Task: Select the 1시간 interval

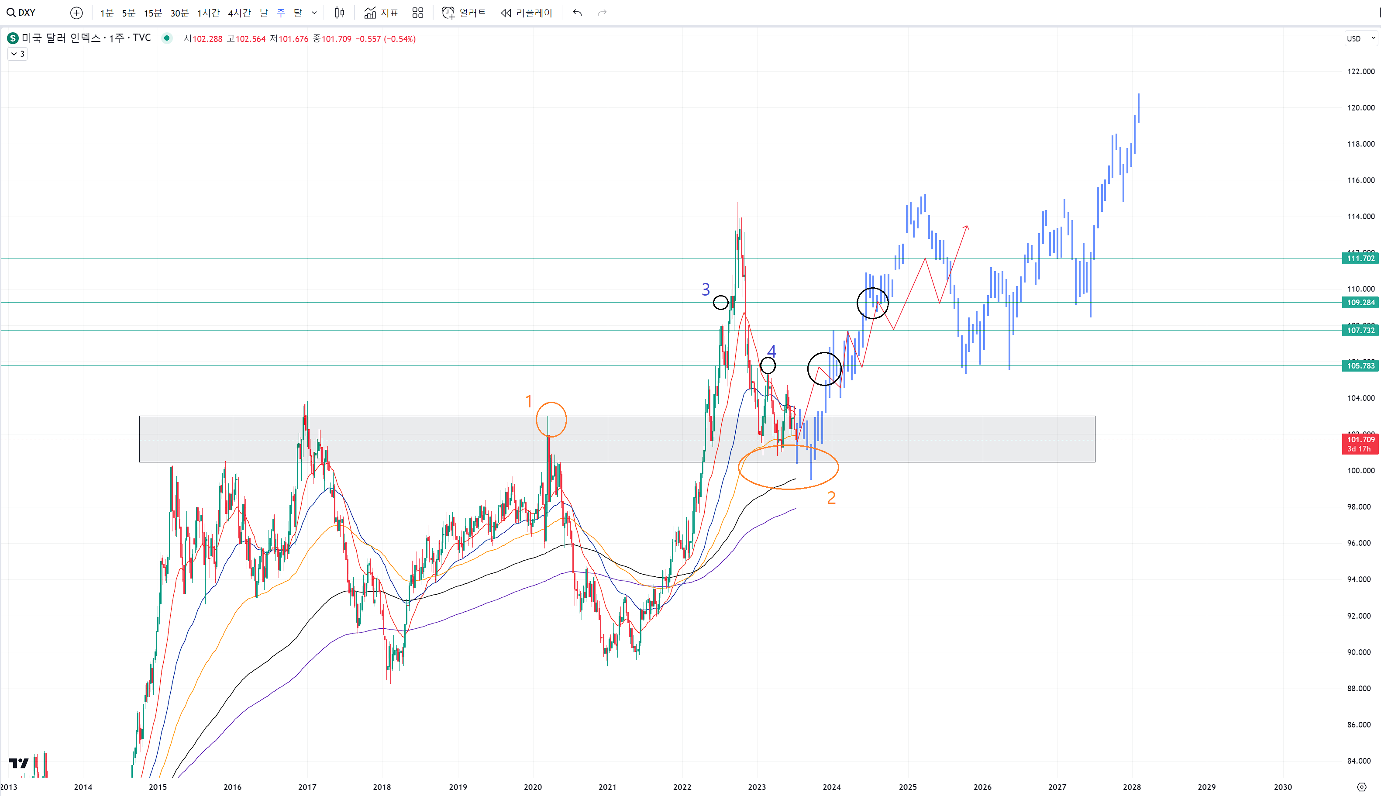Action: 208,13
